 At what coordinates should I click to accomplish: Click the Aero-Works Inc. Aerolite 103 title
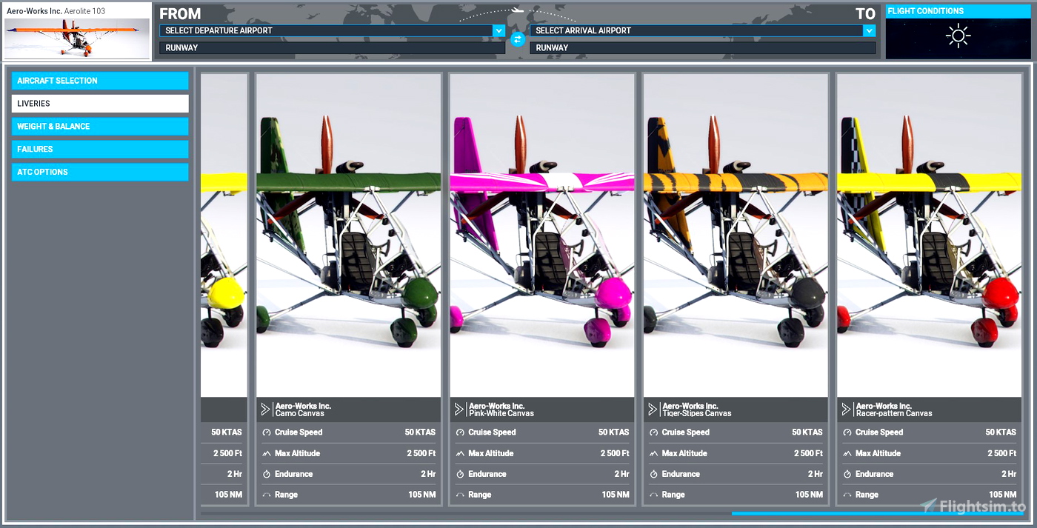pyautogui.click(x=56, y=11)
